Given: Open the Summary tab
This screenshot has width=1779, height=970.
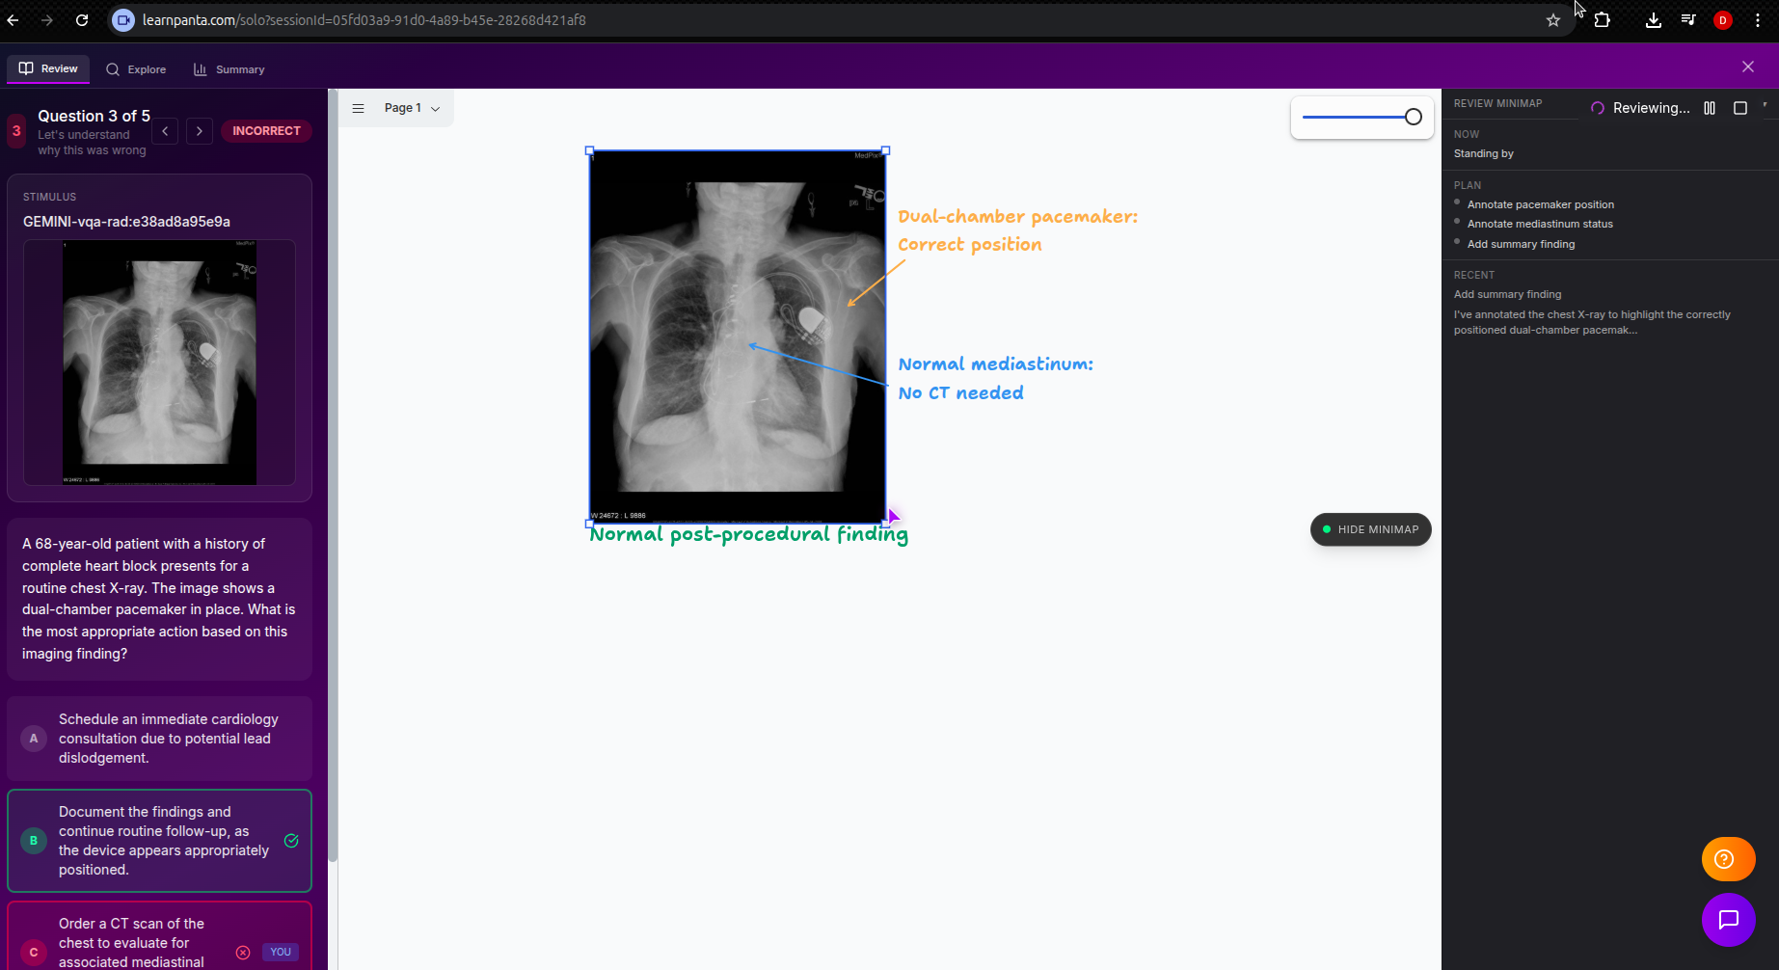Looking at the screenshot, I should [229, 69].
